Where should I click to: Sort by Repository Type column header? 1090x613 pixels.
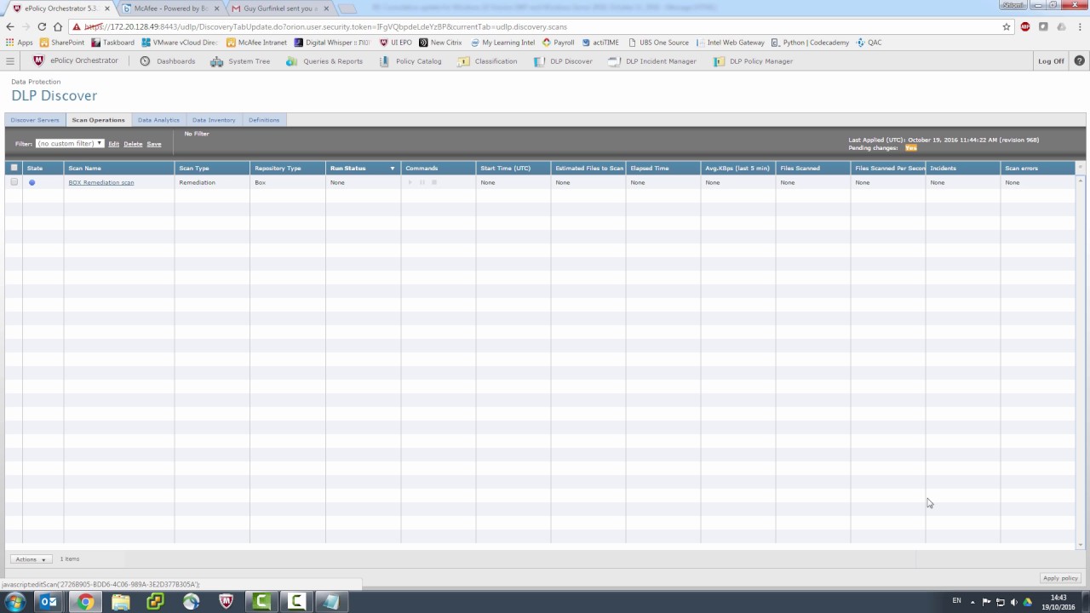288,169
